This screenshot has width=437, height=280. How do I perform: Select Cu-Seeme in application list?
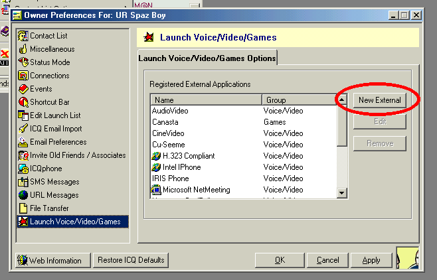pyautogui.click(x=168, y=145)
